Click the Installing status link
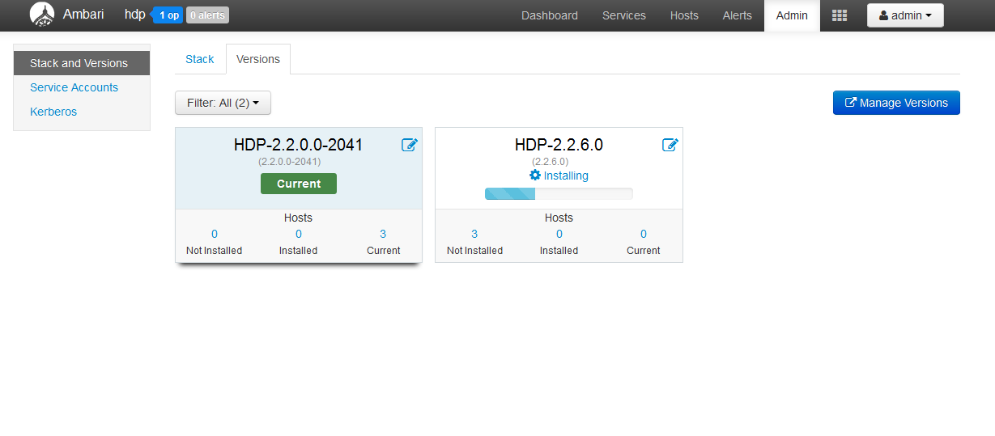Screen dimensions: 995x436 (x=566, y=176)
